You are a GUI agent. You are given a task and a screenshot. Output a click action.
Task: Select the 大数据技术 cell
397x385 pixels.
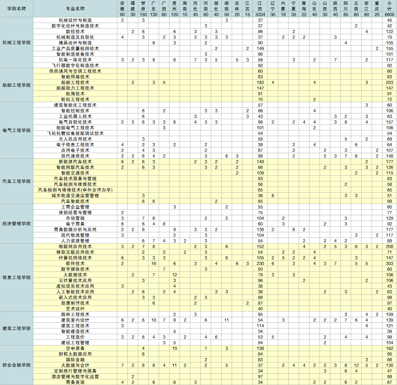point(75,275)
